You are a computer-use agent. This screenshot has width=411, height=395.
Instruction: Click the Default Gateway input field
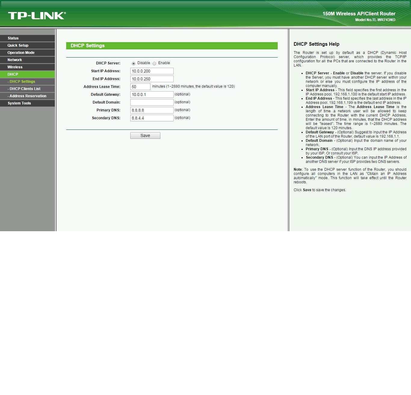pos(152,95)
